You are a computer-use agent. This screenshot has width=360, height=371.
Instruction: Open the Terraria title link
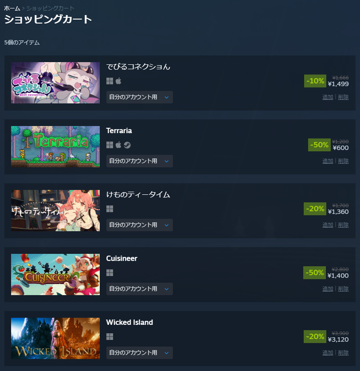point(119,130)
